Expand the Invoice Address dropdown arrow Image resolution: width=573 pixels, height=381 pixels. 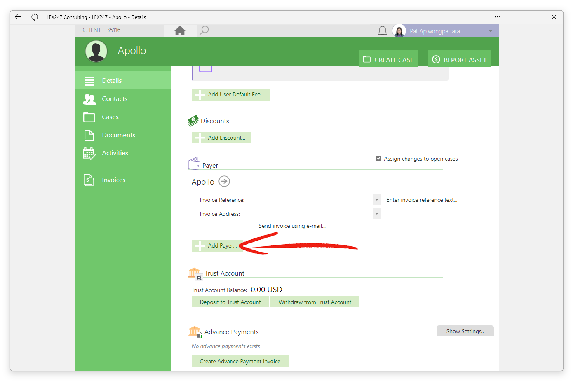point(377,213)
